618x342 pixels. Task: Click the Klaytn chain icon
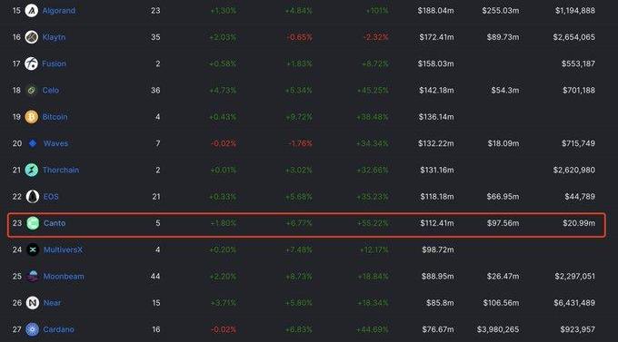pos(32,37)
